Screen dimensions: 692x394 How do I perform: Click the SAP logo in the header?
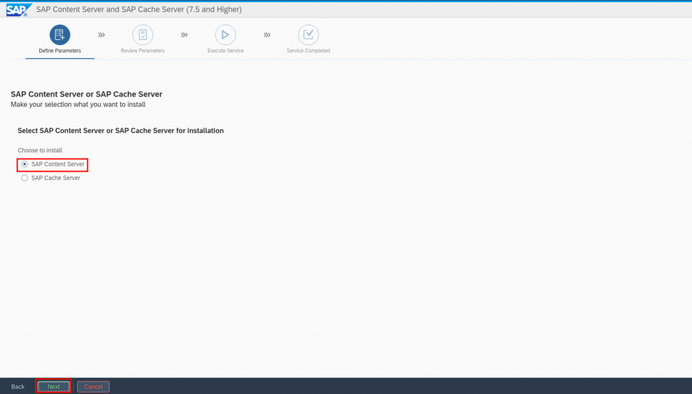pyautogui.click(x=16, y=9)
